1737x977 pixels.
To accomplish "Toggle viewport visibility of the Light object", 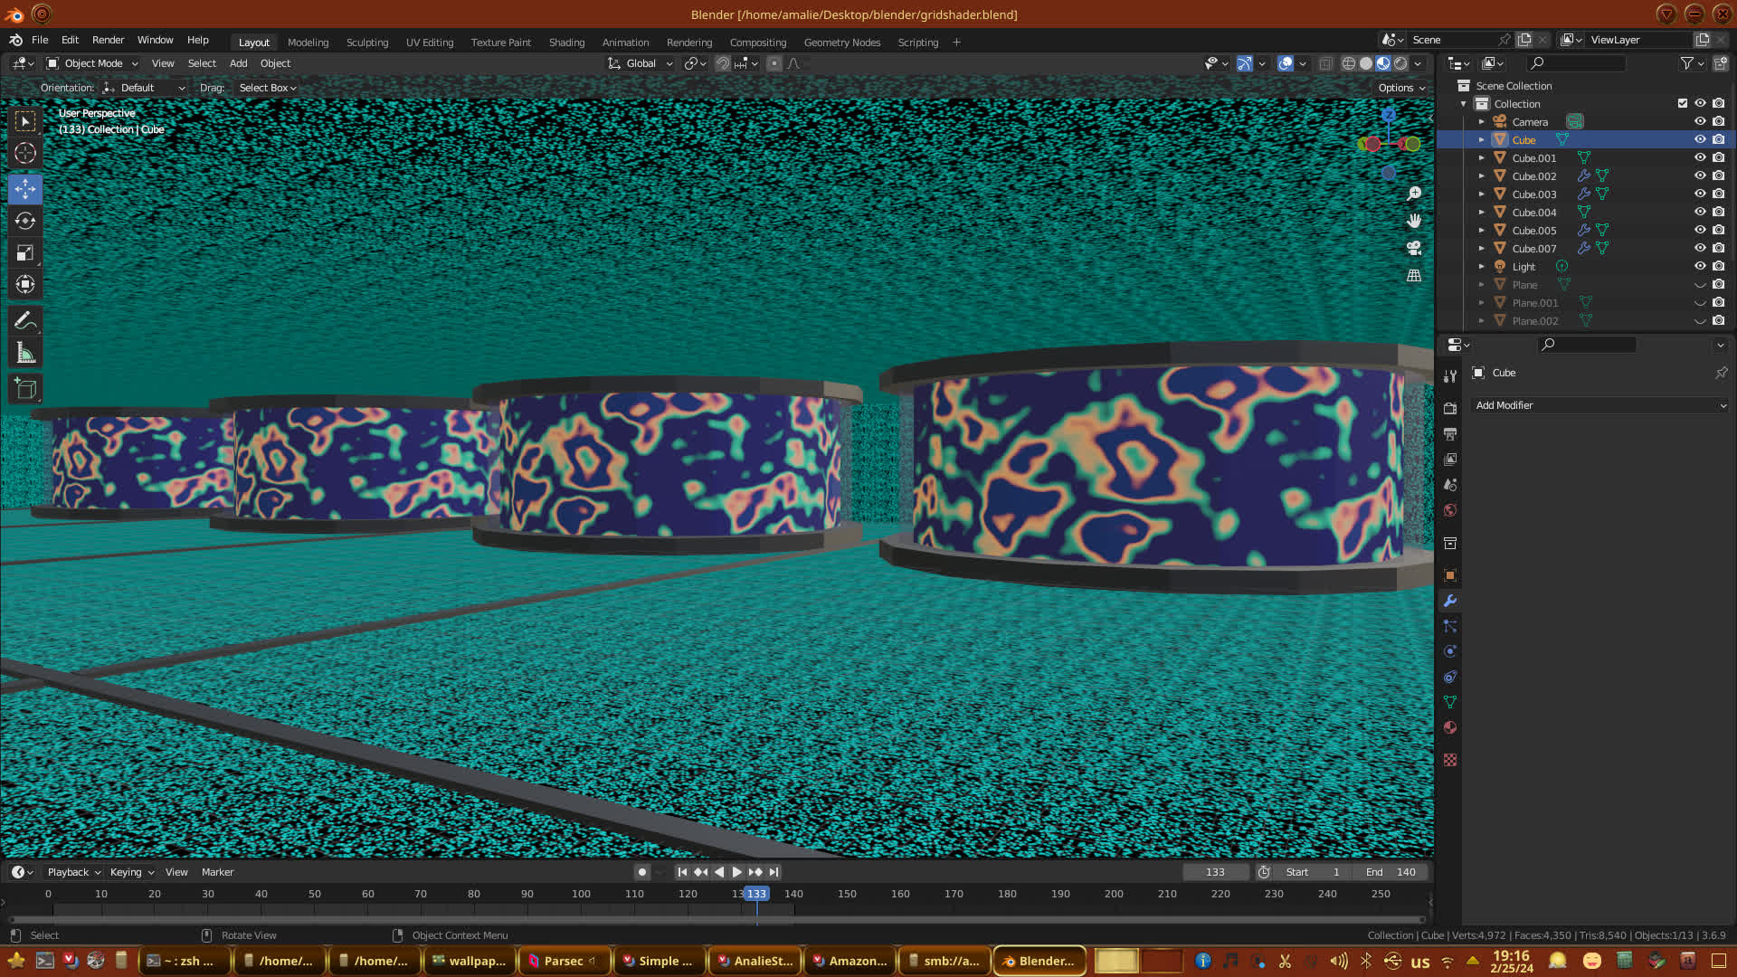I will pyautogui.click(x=1700, y=266).
